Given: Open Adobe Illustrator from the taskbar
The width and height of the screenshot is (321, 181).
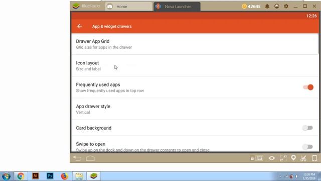Looking at the screenshot, I should pos(35,176).
